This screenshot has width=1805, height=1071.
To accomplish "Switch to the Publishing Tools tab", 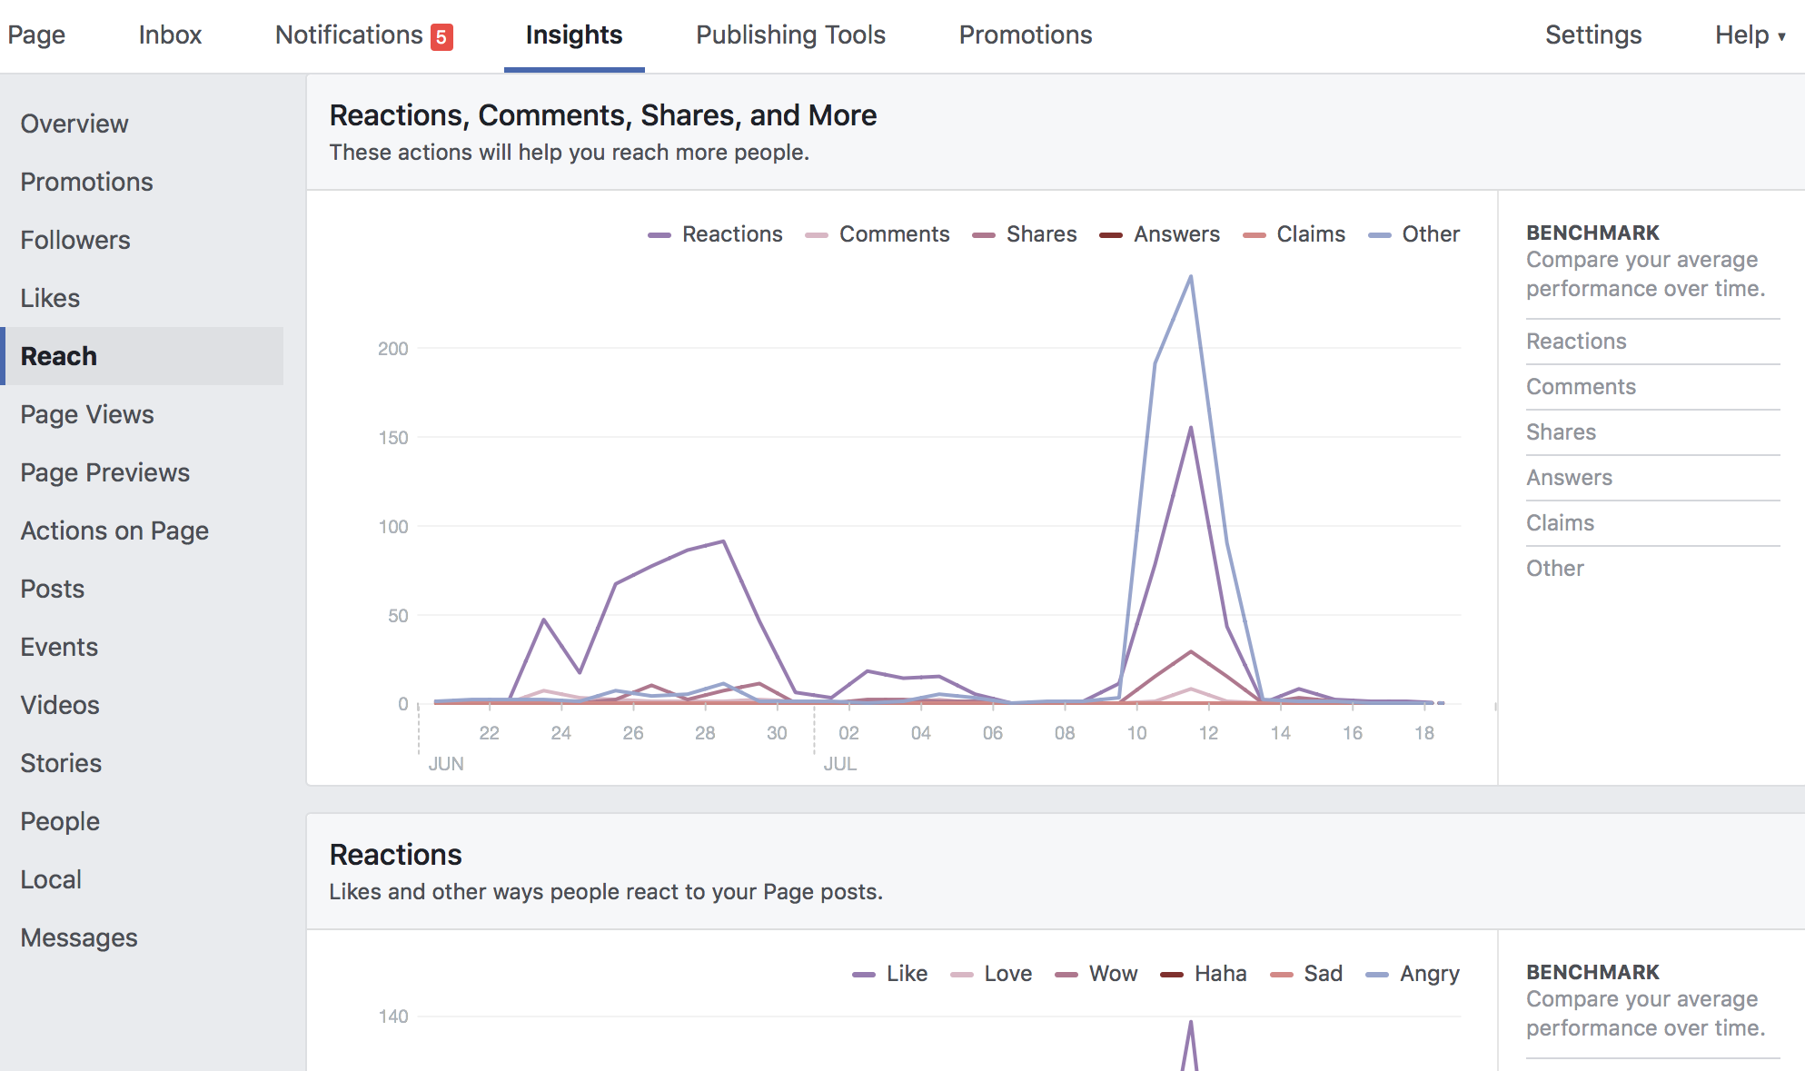I will pos(790,35).
